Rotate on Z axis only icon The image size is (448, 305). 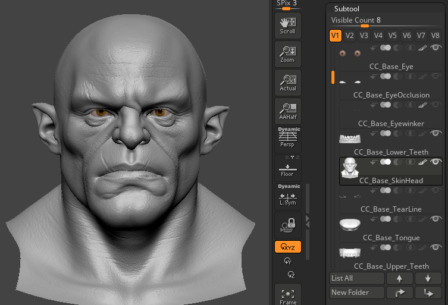point(291,275)
